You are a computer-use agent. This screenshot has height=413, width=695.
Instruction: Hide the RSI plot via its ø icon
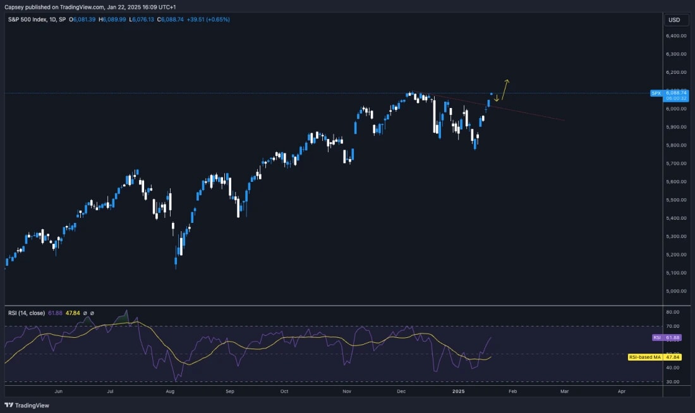85,312
